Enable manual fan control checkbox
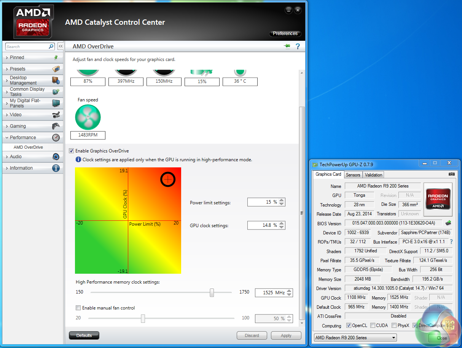The image size is (462, 348). pos(78,308)
